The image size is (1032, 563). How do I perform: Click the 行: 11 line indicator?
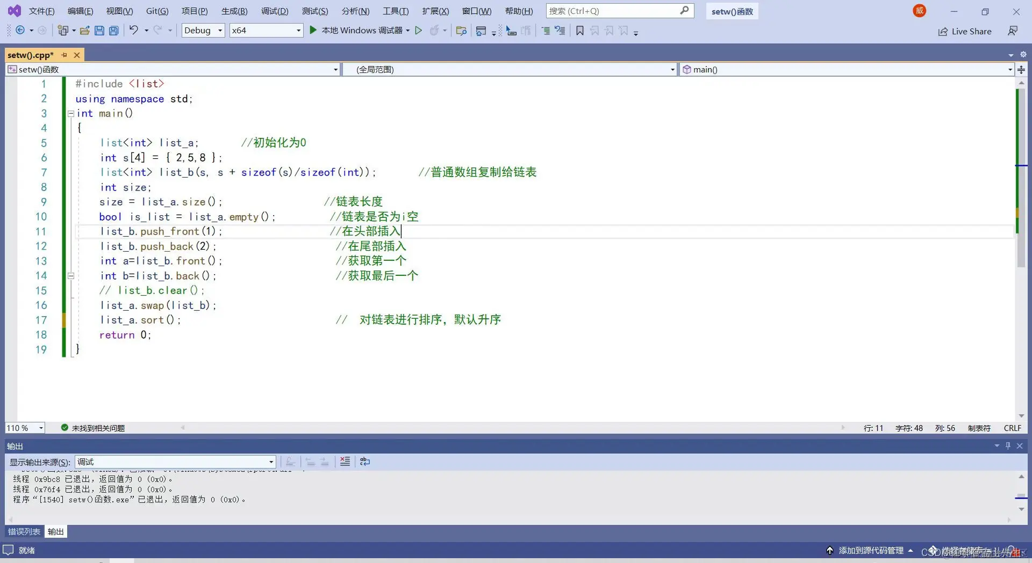pyautogui.click(x=873, y=428)
